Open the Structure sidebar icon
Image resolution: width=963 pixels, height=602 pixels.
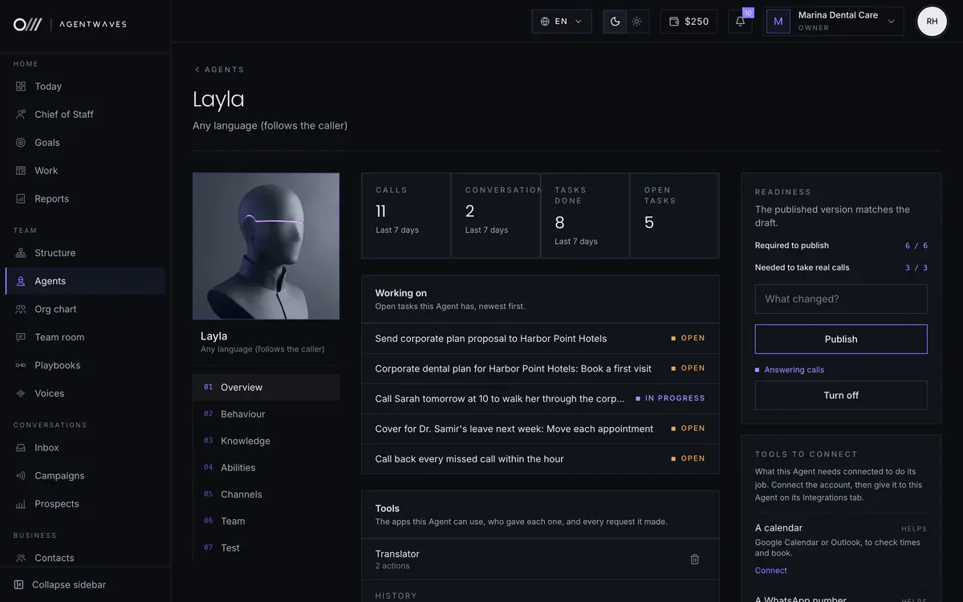click(21, 254)
